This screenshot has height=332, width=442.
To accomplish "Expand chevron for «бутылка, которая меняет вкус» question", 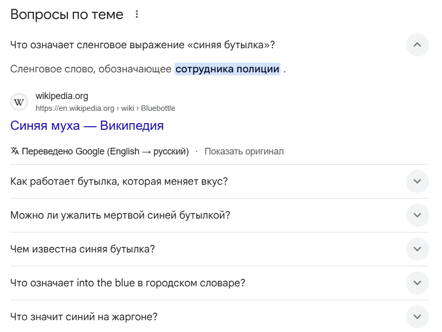I will tap(417, 181).
